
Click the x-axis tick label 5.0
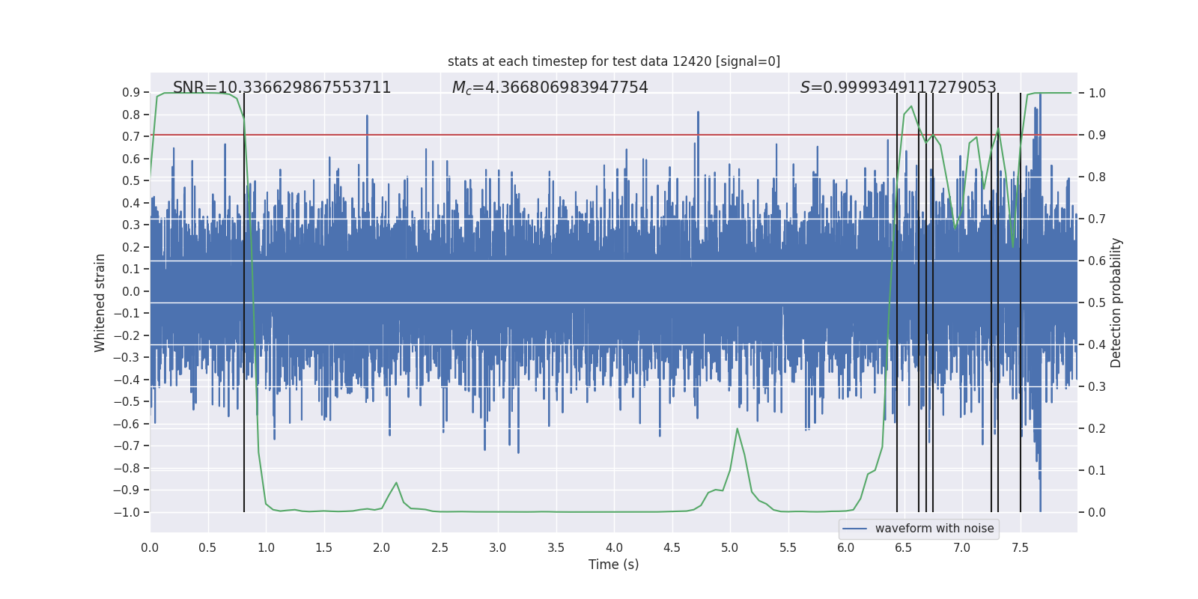729,547
